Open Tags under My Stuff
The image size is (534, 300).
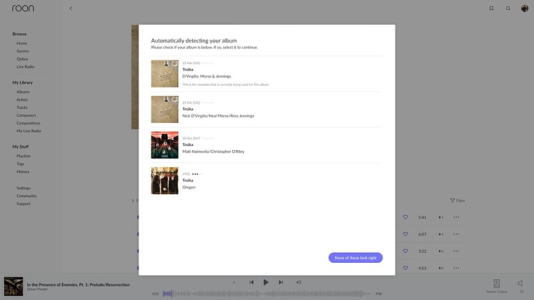(20, 164)
